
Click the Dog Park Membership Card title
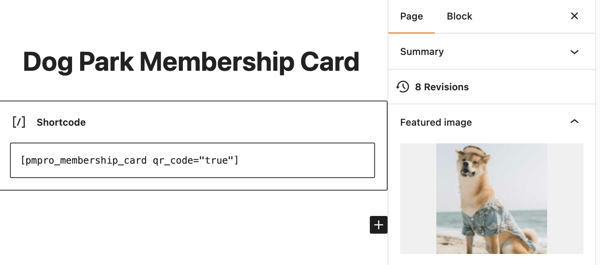(191, 62)
